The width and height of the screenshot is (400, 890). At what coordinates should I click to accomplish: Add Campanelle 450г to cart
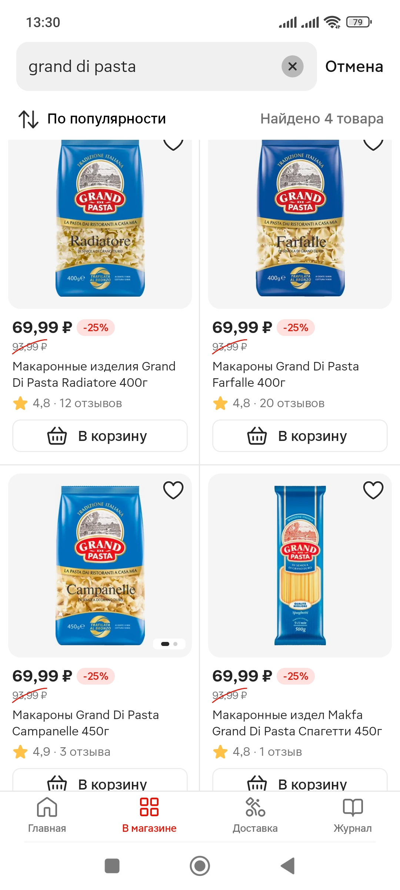pos(100,779)
